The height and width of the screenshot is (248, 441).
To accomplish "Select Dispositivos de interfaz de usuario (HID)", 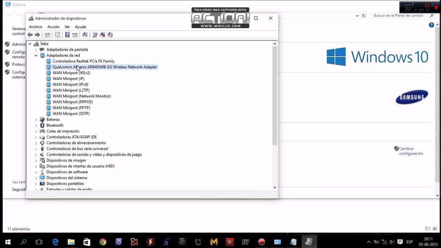I will tap(80, 166).
